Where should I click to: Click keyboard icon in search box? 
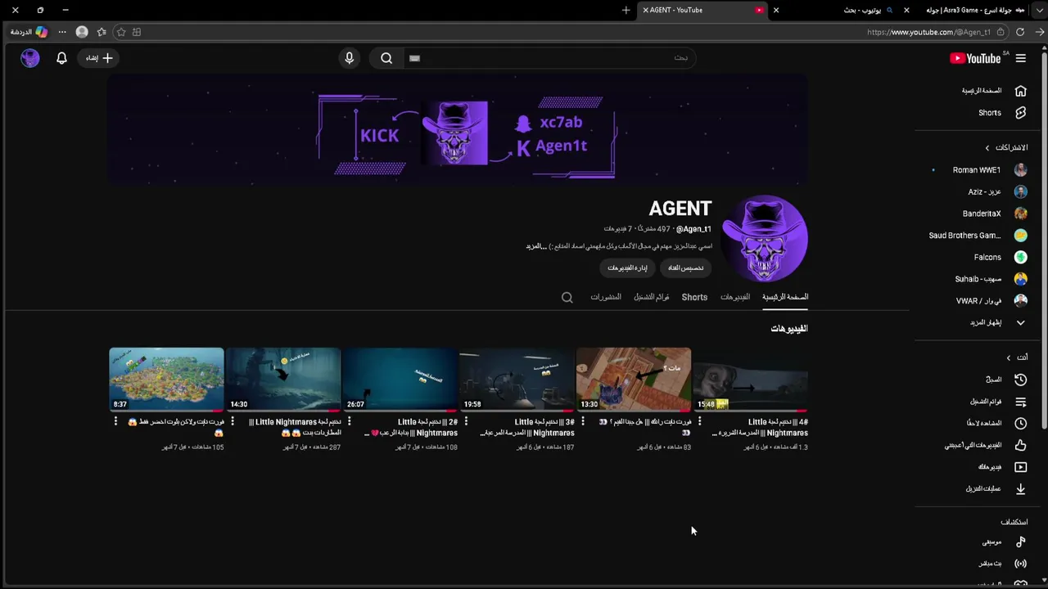pyautogui.click(x=414, y=58)
